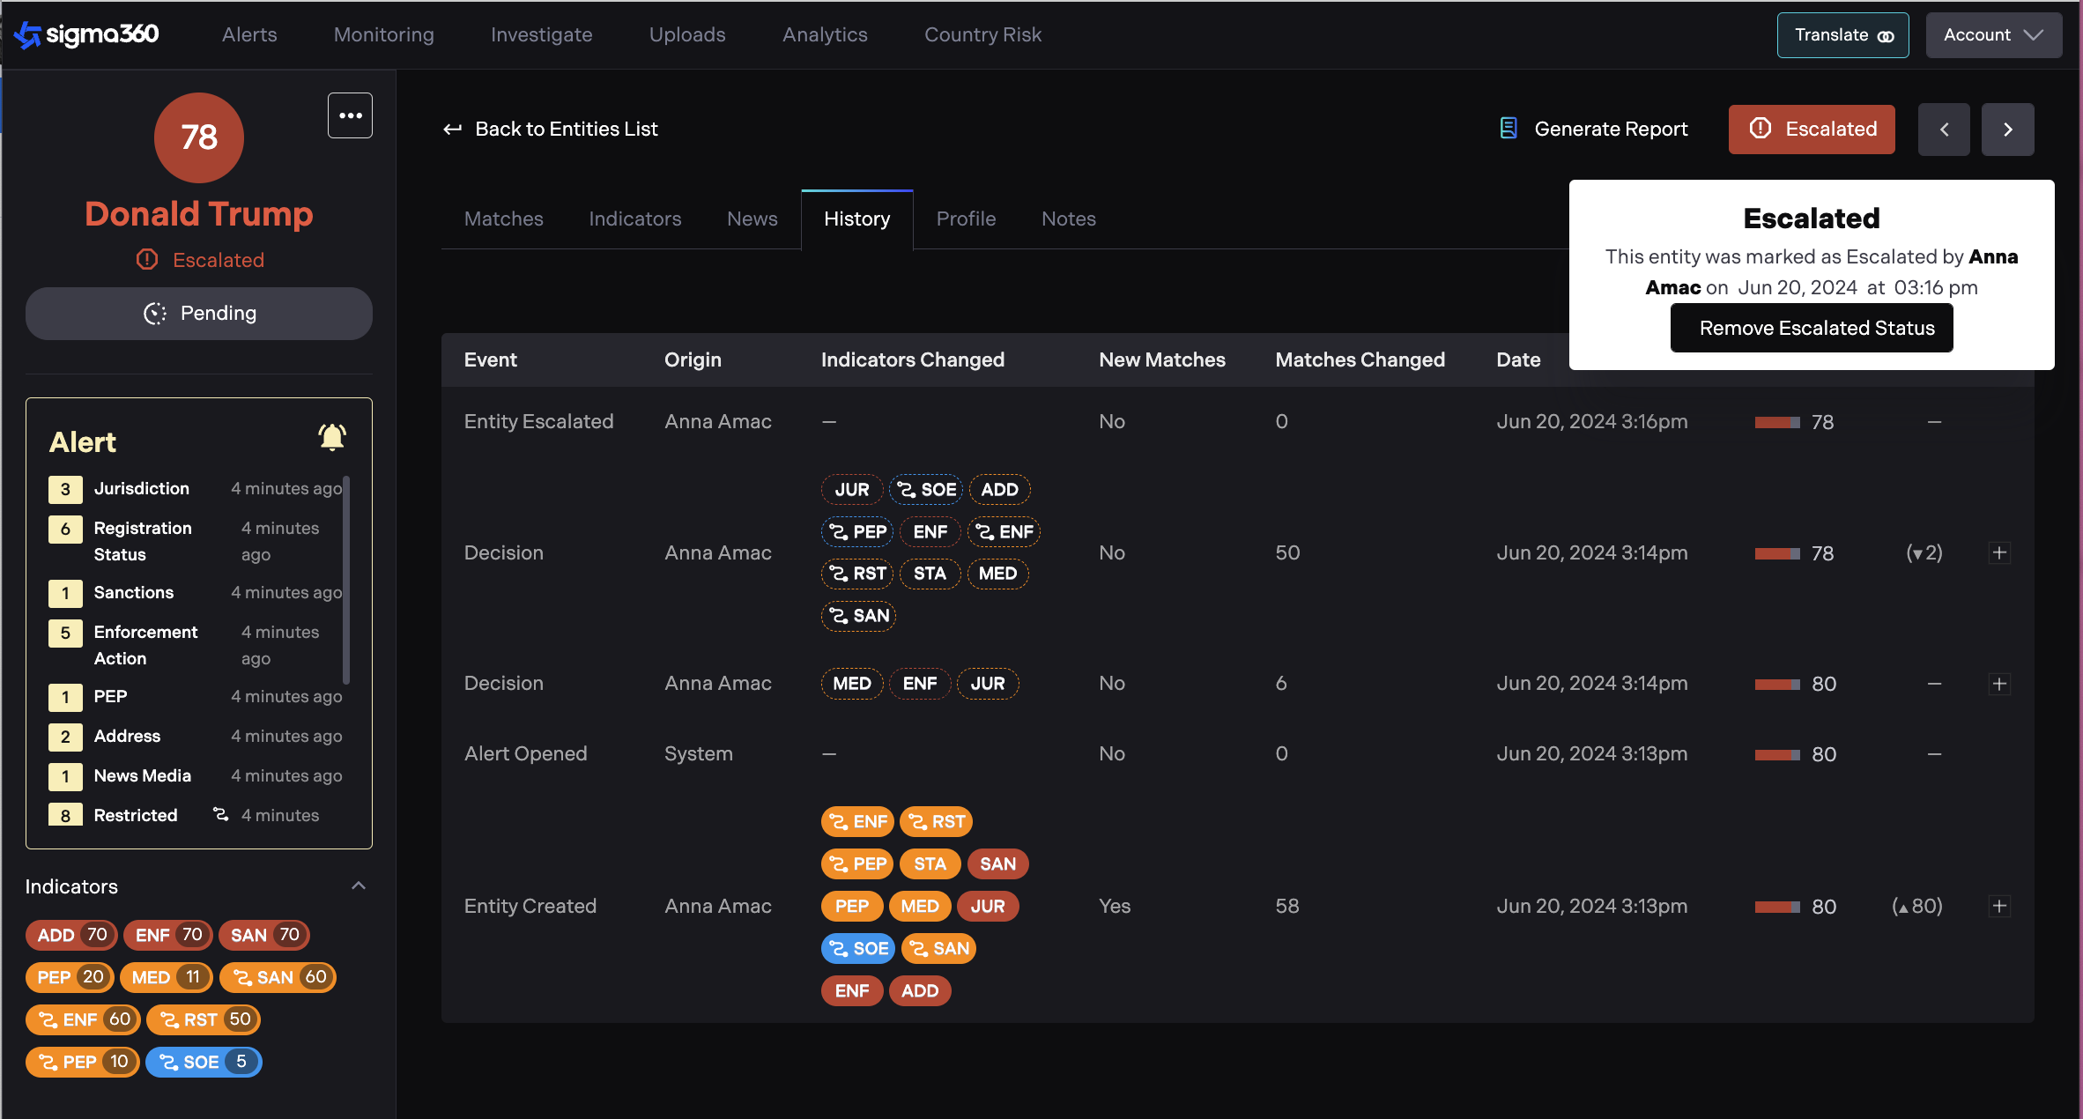
Task: Click the sigma360 logo
Action: pos(86,34)
